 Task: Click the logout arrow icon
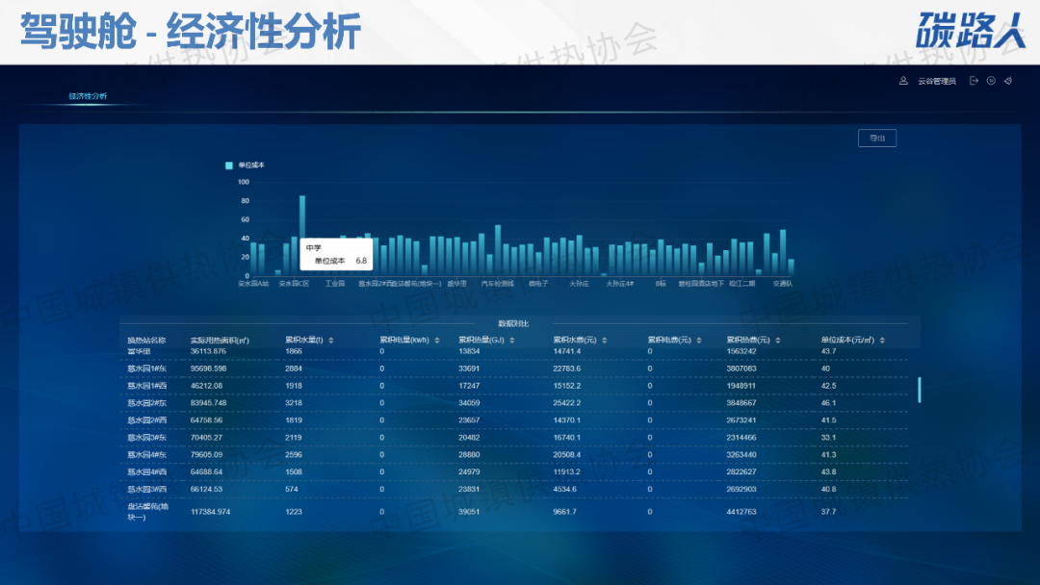[x=975, y=81]
